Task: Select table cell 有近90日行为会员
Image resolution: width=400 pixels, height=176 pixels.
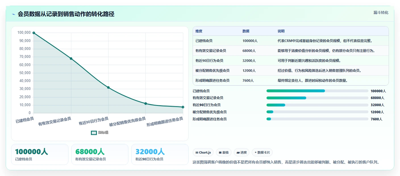Action: point(209,61)
